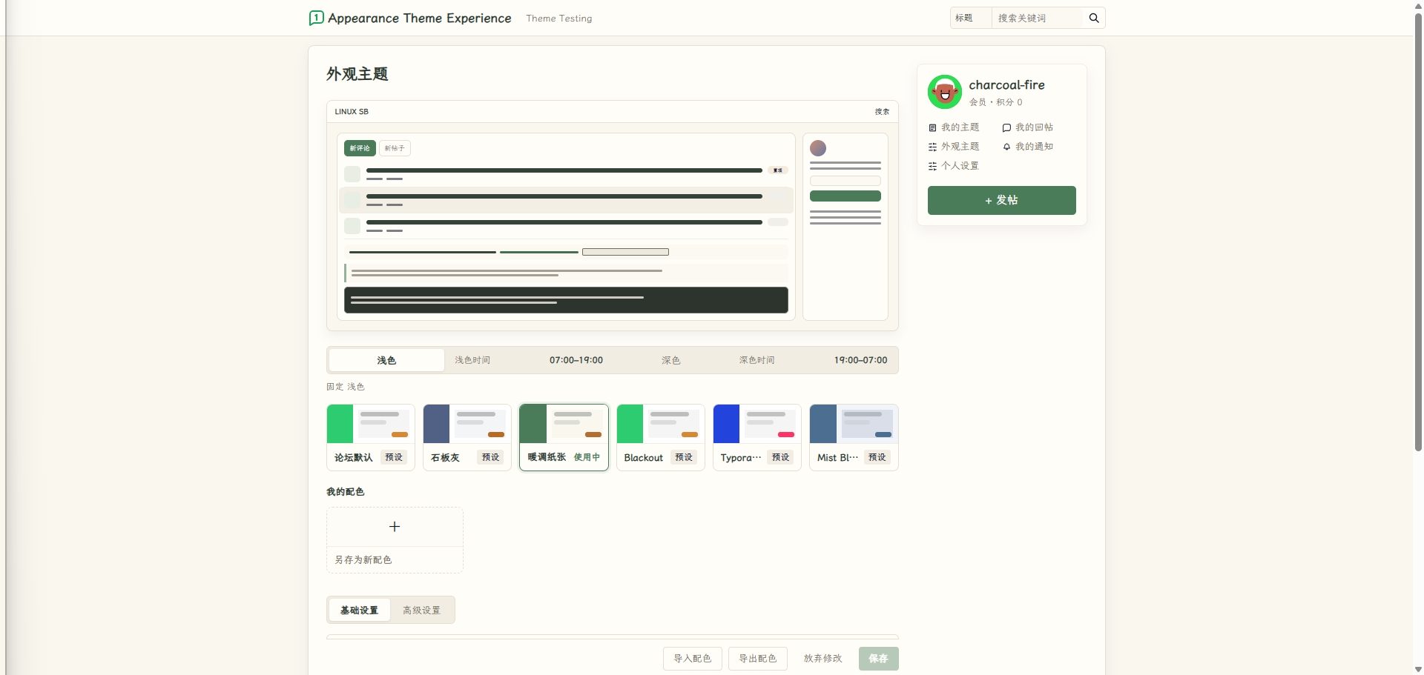This screenshot has width=1424, height=675.
Task: Click the 搜索 label in preview header
Action: (882, 112)
